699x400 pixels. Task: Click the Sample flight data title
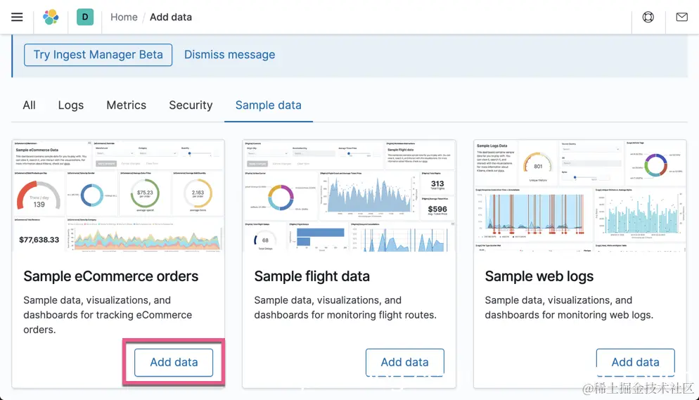pyautogui.click(x=312, y=276)
